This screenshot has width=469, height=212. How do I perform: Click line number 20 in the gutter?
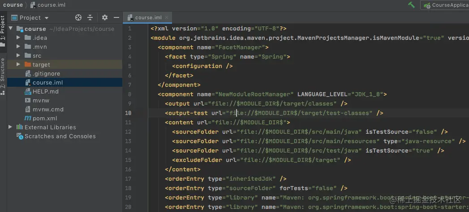[x=128, y=207]
